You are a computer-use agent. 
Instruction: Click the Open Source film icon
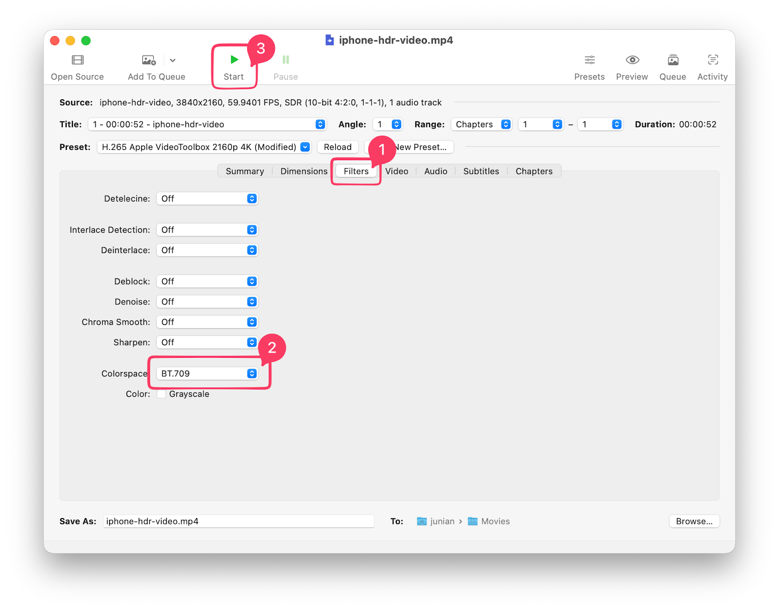click(77, 60)
